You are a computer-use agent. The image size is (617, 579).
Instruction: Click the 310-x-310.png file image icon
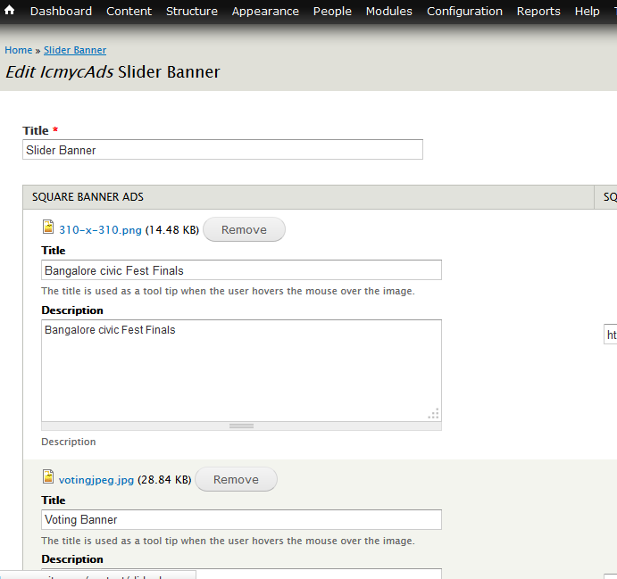(x=48, y=228)
